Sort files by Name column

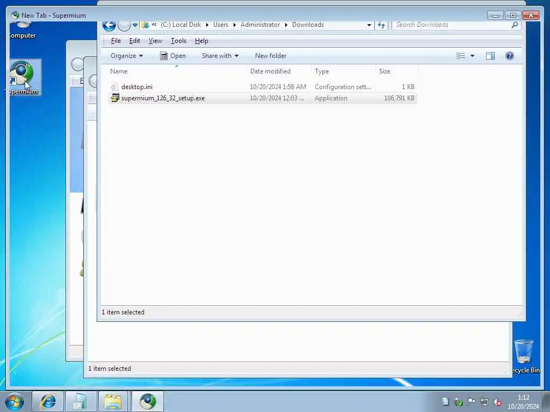click(x=177, y=71)
